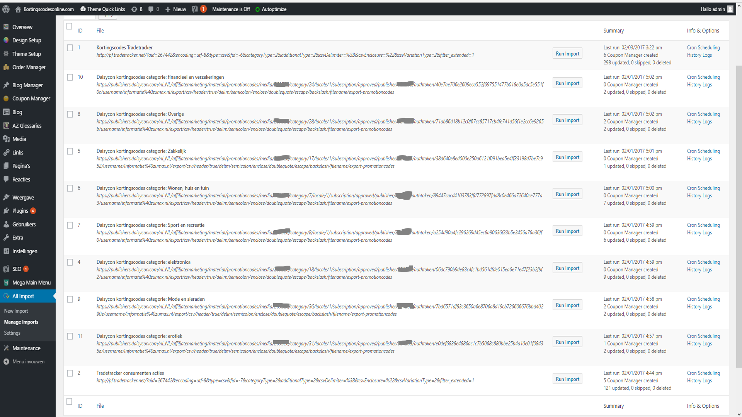
Task: Check the Zakkelijk category import row
Action: click(x=70, y=151)
